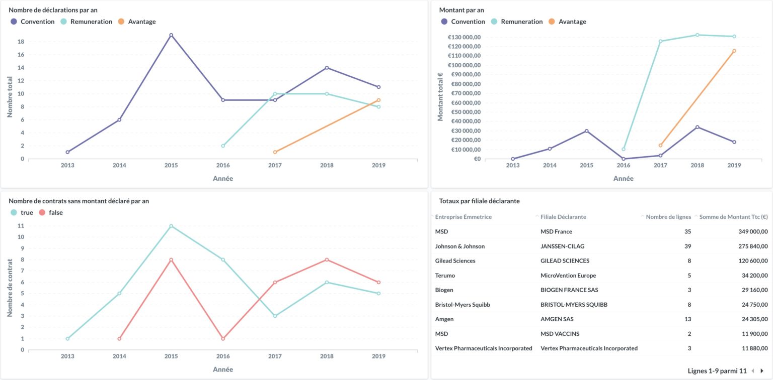This screenshot has height=380, width=773.
Task: Select the 'MicroVention Europe' cell
Action: coord(568,275)
